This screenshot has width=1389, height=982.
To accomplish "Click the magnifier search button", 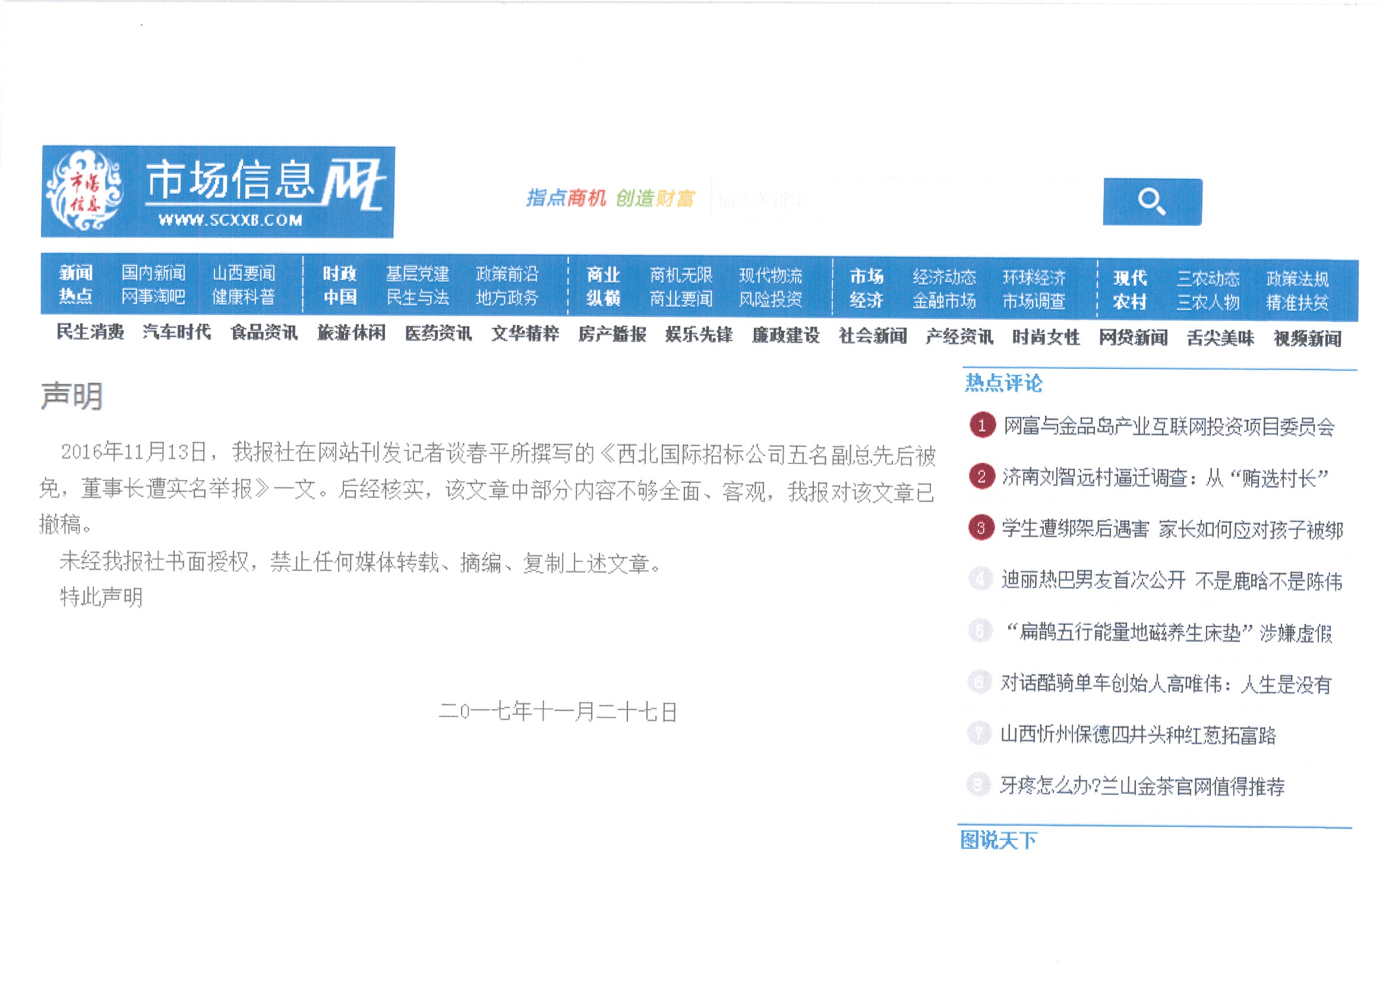I will pos(1152,201).
